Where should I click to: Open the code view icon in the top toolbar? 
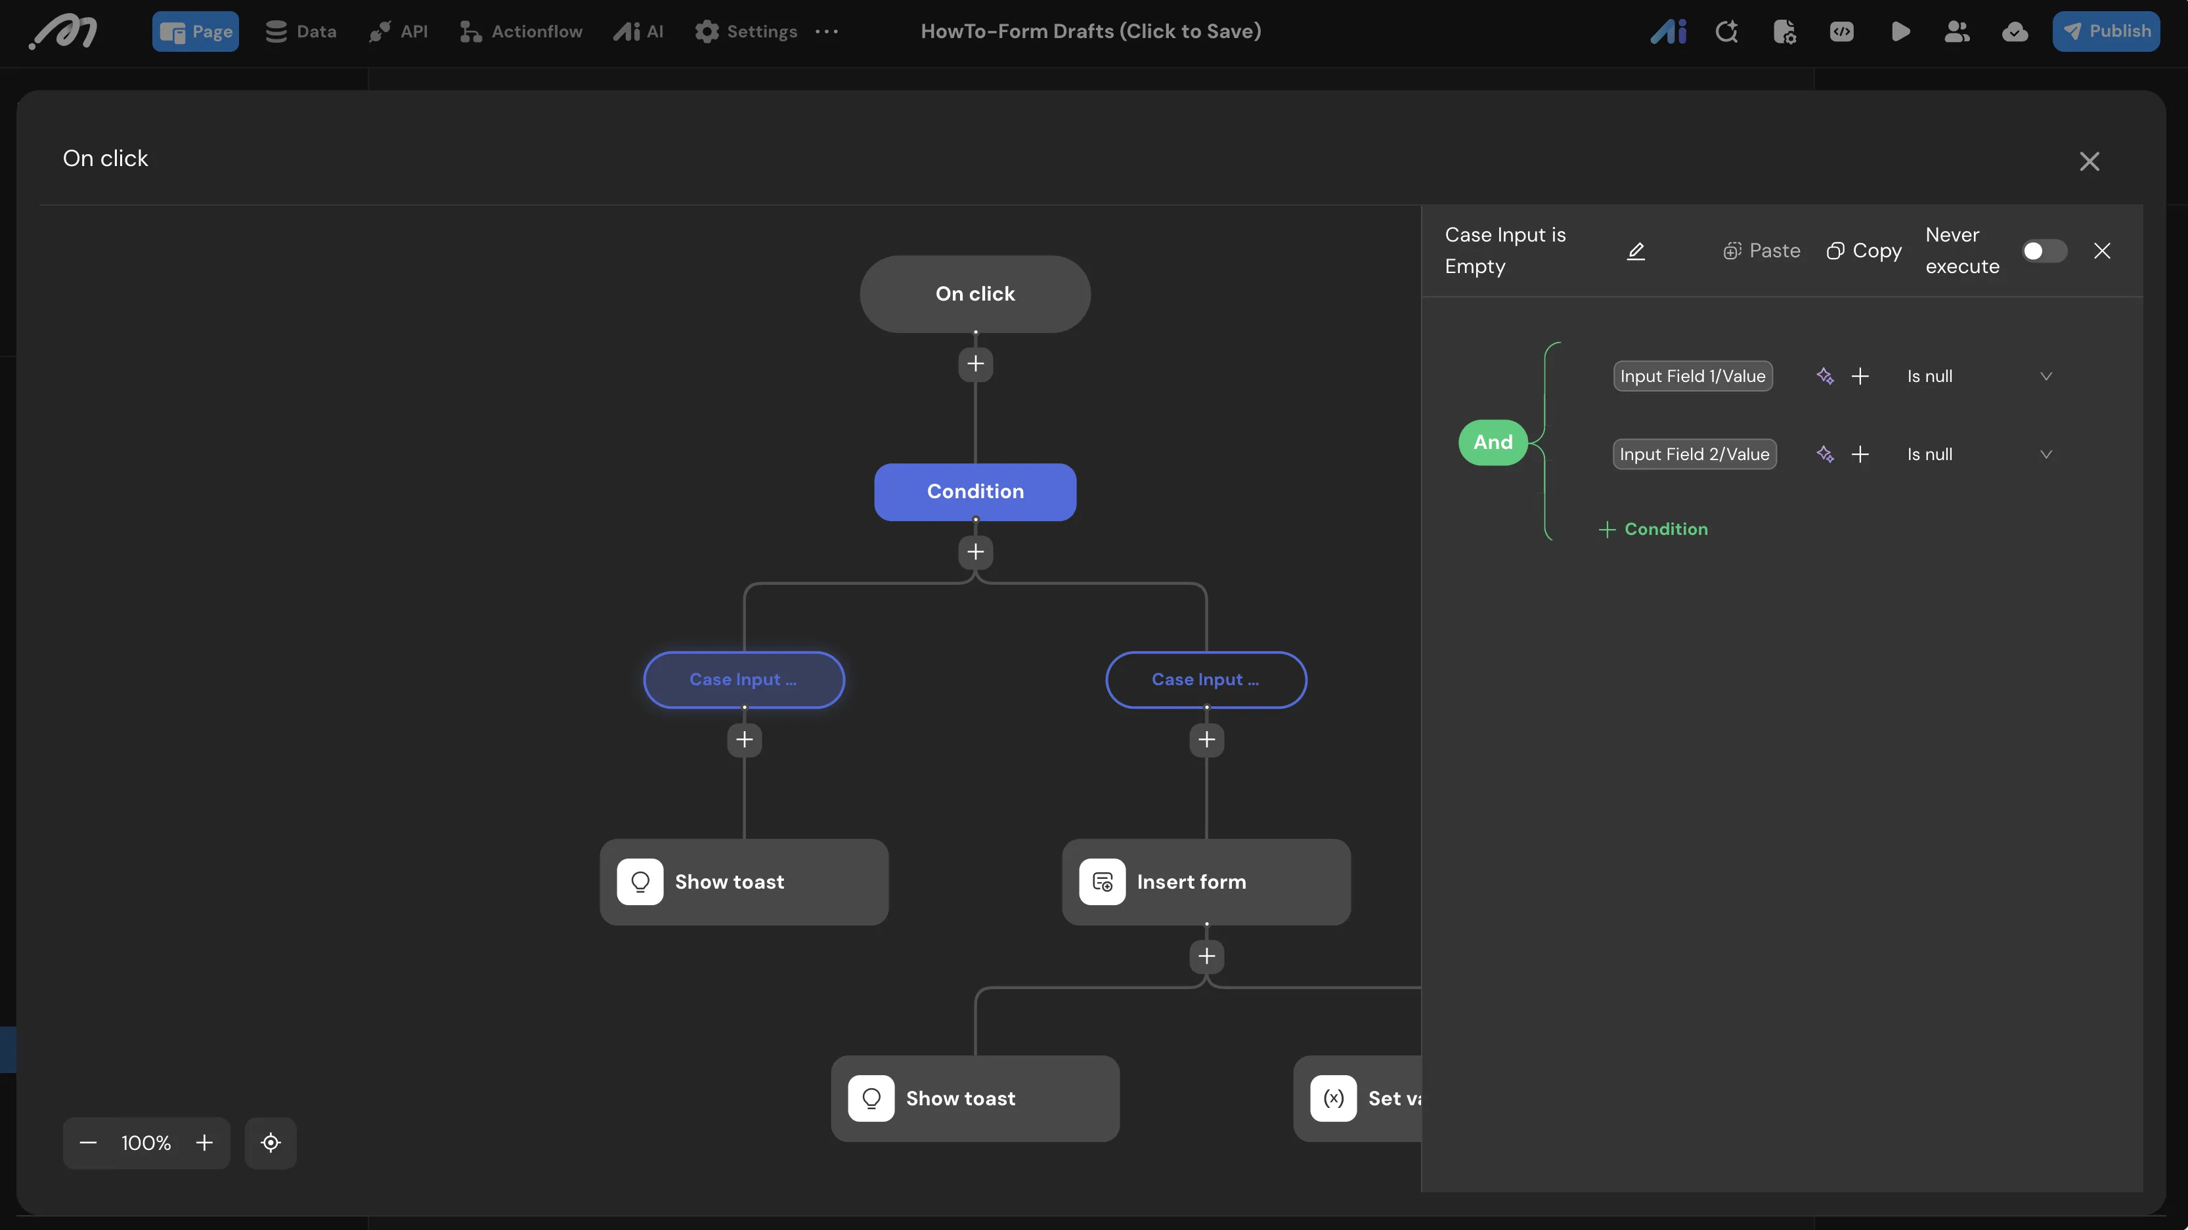1841,32
